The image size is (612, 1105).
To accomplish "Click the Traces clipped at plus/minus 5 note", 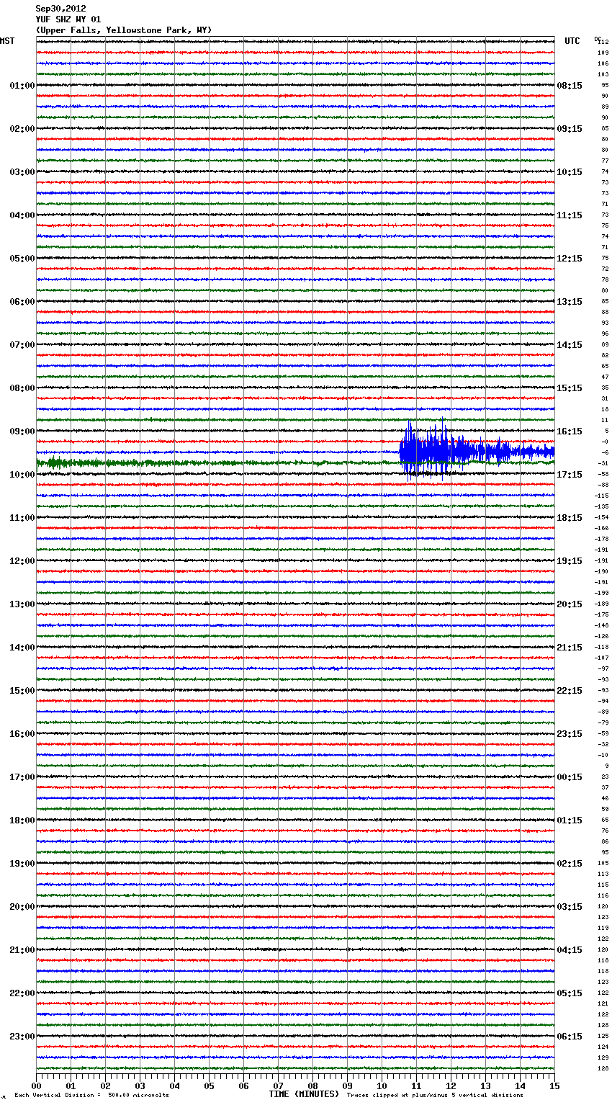I will pyautogui.click(x=436, y=1096).
